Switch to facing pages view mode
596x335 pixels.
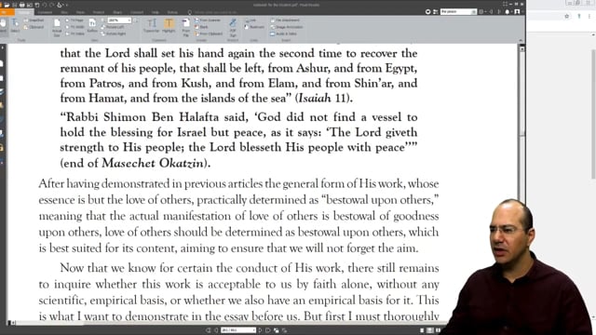(438, 330)
